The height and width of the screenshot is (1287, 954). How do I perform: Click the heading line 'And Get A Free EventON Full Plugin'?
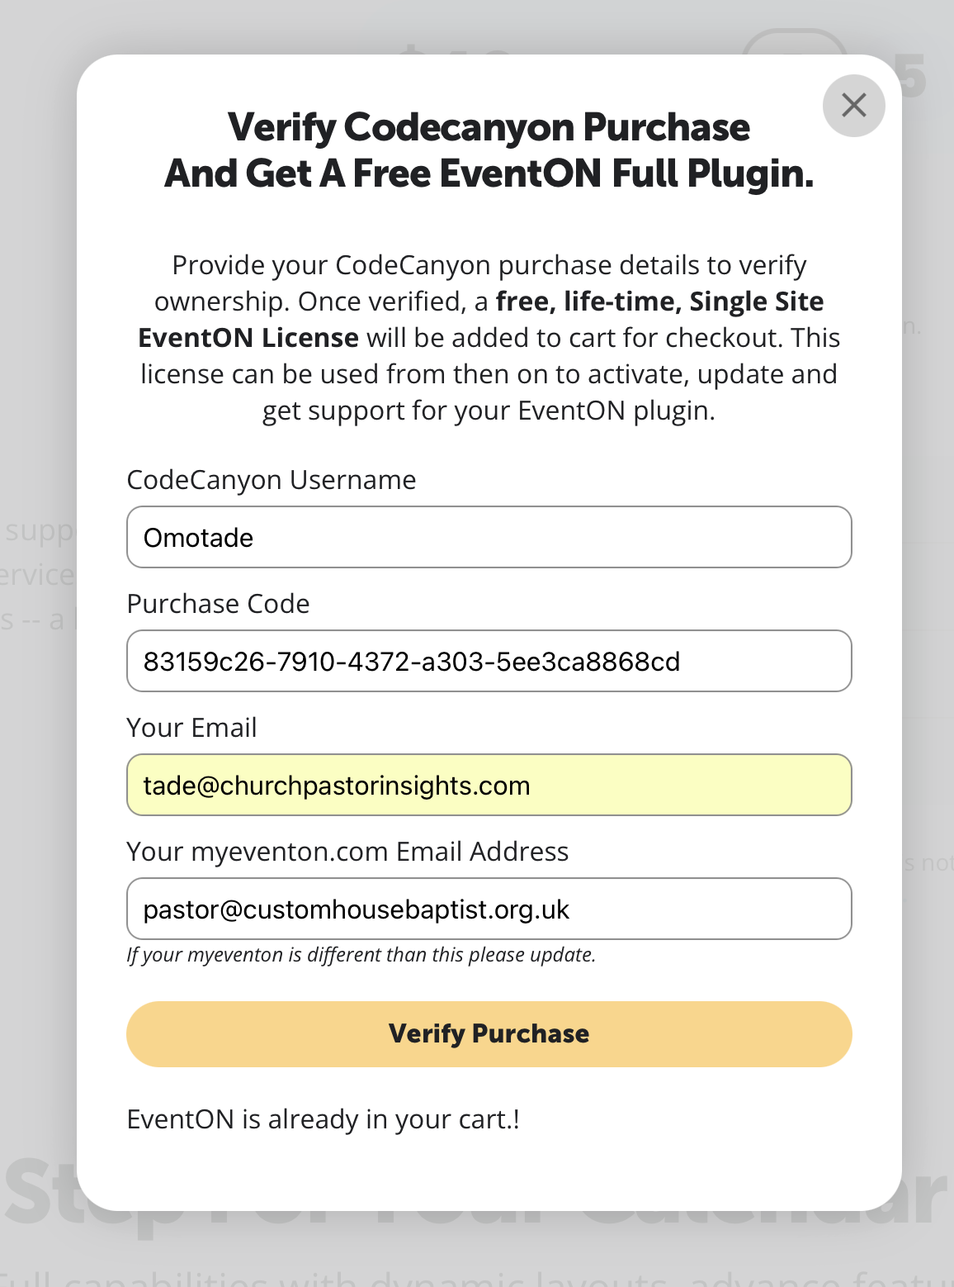point(489,174)
